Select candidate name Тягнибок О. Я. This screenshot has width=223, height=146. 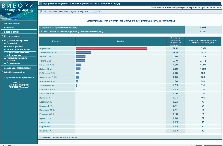47,86
